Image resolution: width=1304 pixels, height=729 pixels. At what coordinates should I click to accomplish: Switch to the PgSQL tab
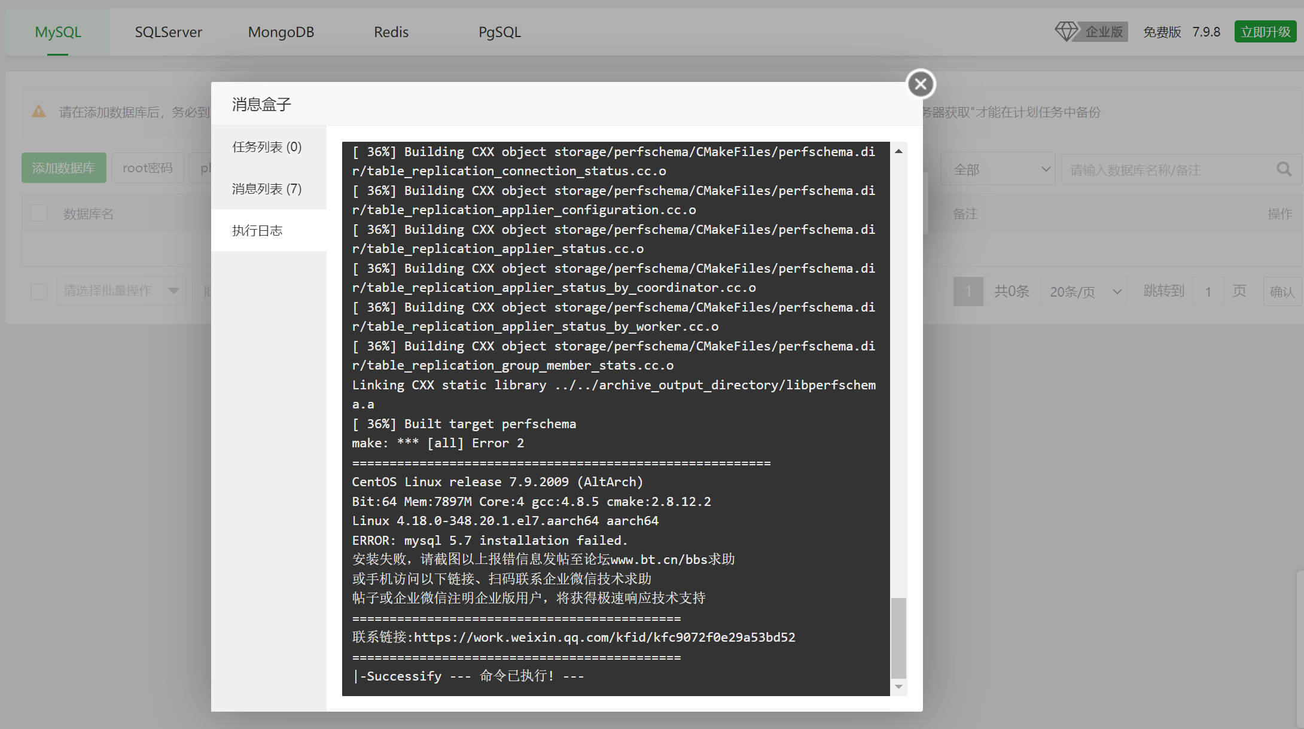(499, 32)
